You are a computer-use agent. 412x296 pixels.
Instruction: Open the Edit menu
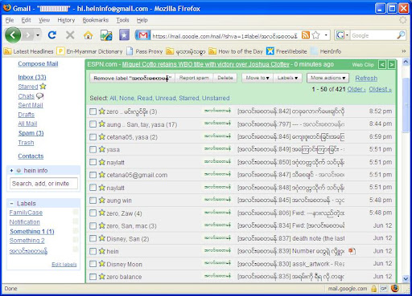(26, 20)
